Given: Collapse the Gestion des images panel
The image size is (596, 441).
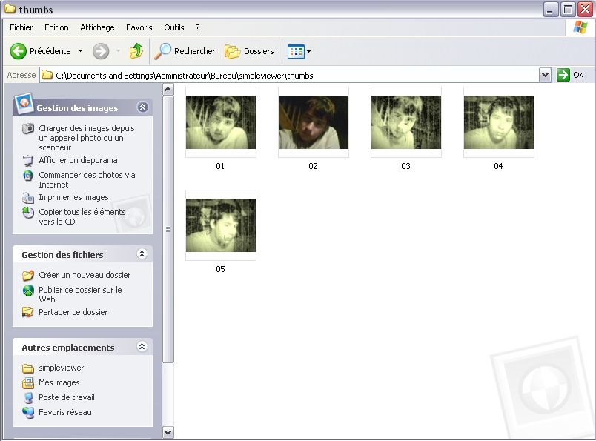Looking at the screenshot, I should pyautogui.click(x=142, y=107).
